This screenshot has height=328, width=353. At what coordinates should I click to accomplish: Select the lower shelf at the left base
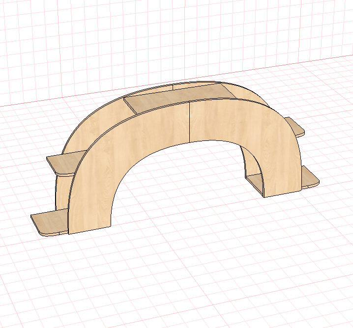(x=50, y=222)
